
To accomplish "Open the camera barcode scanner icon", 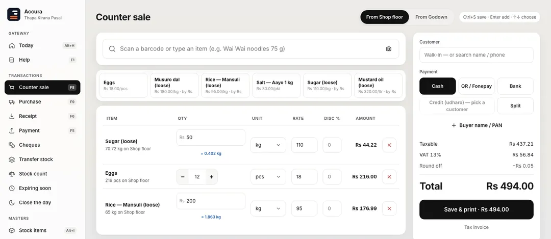I will (388, 49).
